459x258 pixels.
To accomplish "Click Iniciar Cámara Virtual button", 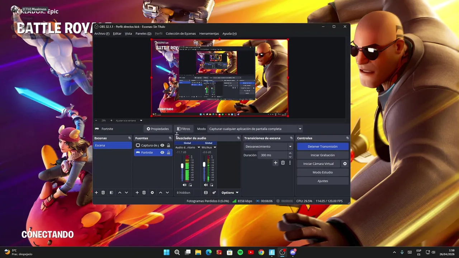I will click(318, 164).
